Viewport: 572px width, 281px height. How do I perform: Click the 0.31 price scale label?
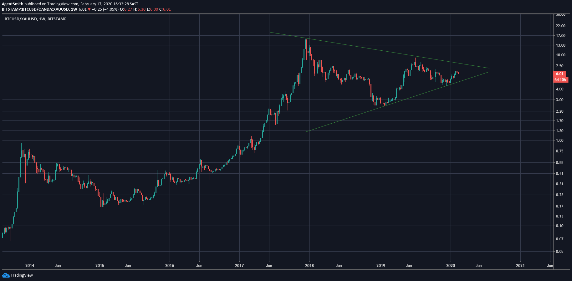tap(560, 184)
